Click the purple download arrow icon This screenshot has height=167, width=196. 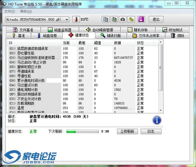[141, 19]
